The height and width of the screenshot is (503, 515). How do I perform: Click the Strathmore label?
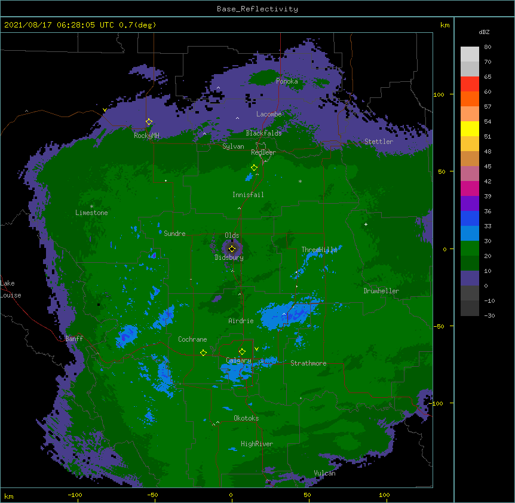[x=308, y=363]
